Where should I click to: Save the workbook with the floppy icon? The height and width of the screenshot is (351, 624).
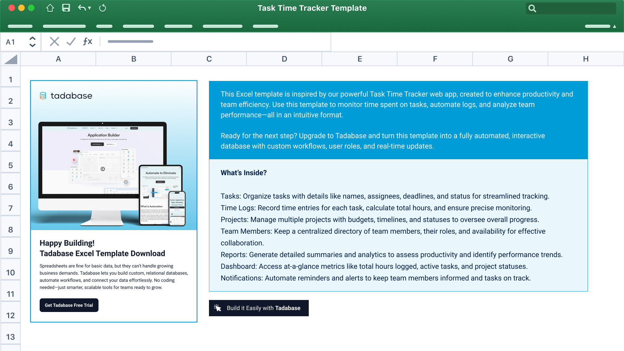tap(66, 8)
